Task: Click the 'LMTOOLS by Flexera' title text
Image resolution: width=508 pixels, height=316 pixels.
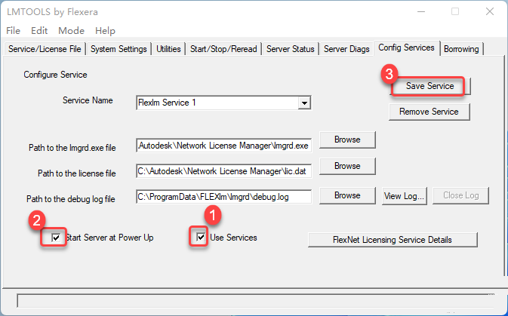Action: pyautogui.click(x=52, y=12)
